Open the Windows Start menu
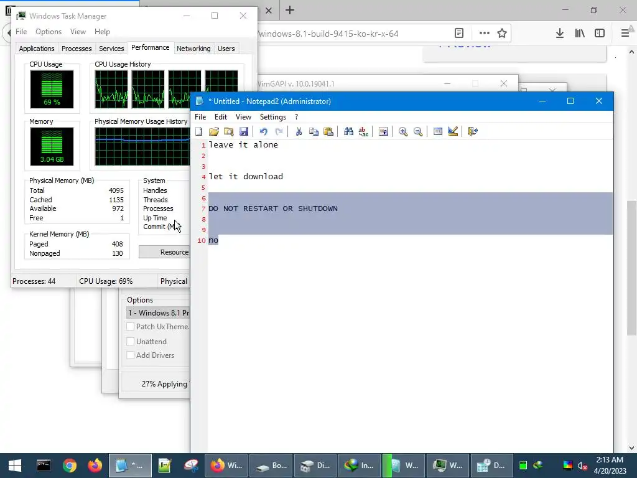Screen dimensions: 637x478 tap(15, 466)
